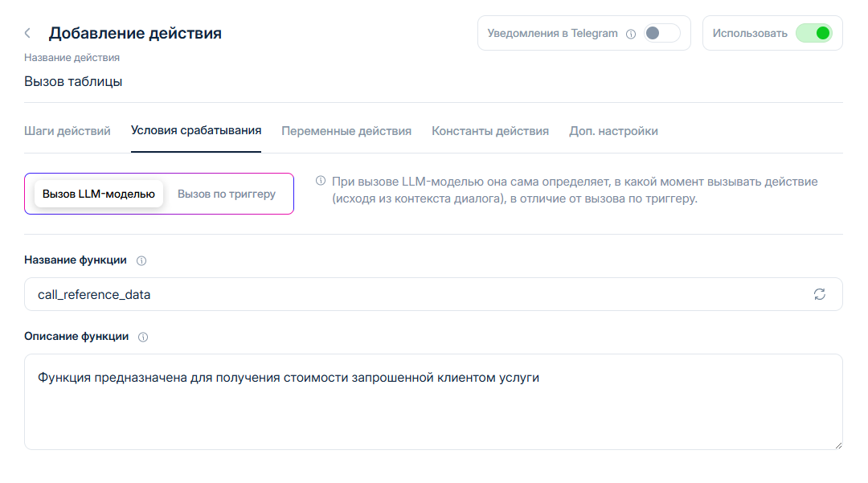Open the 'Константы действия' tab
The image size is (868, 483).
coord(490,131)
